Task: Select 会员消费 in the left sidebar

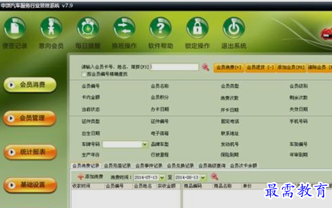Action: [30, 84]
